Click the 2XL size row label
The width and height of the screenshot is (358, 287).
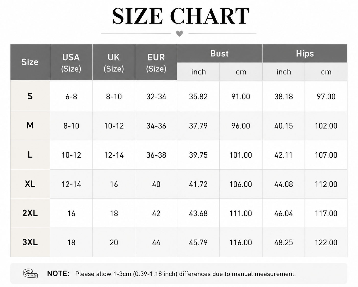tap(30, 213)
